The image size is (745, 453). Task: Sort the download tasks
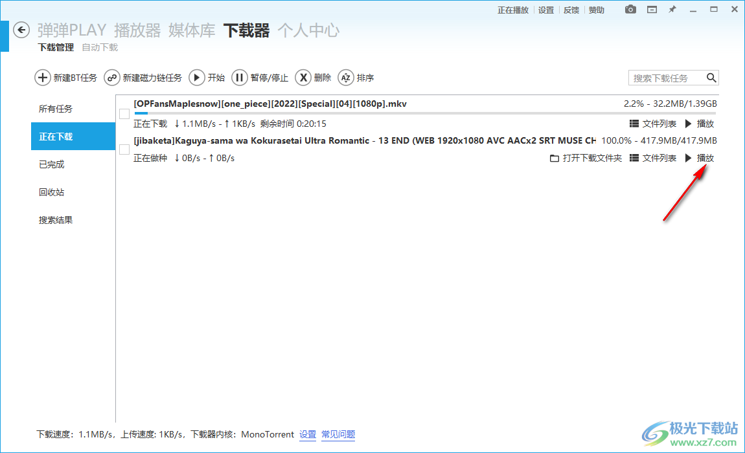coord(356,78)
